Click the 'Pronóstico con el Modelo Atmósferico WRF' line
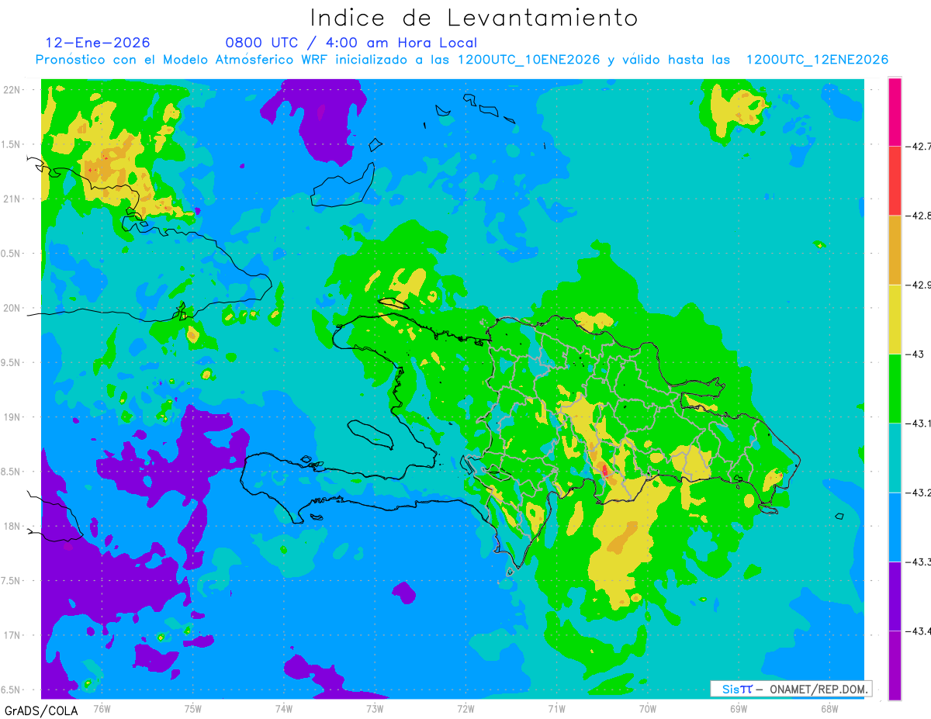 pyautogui.click(x=462, y=60)
